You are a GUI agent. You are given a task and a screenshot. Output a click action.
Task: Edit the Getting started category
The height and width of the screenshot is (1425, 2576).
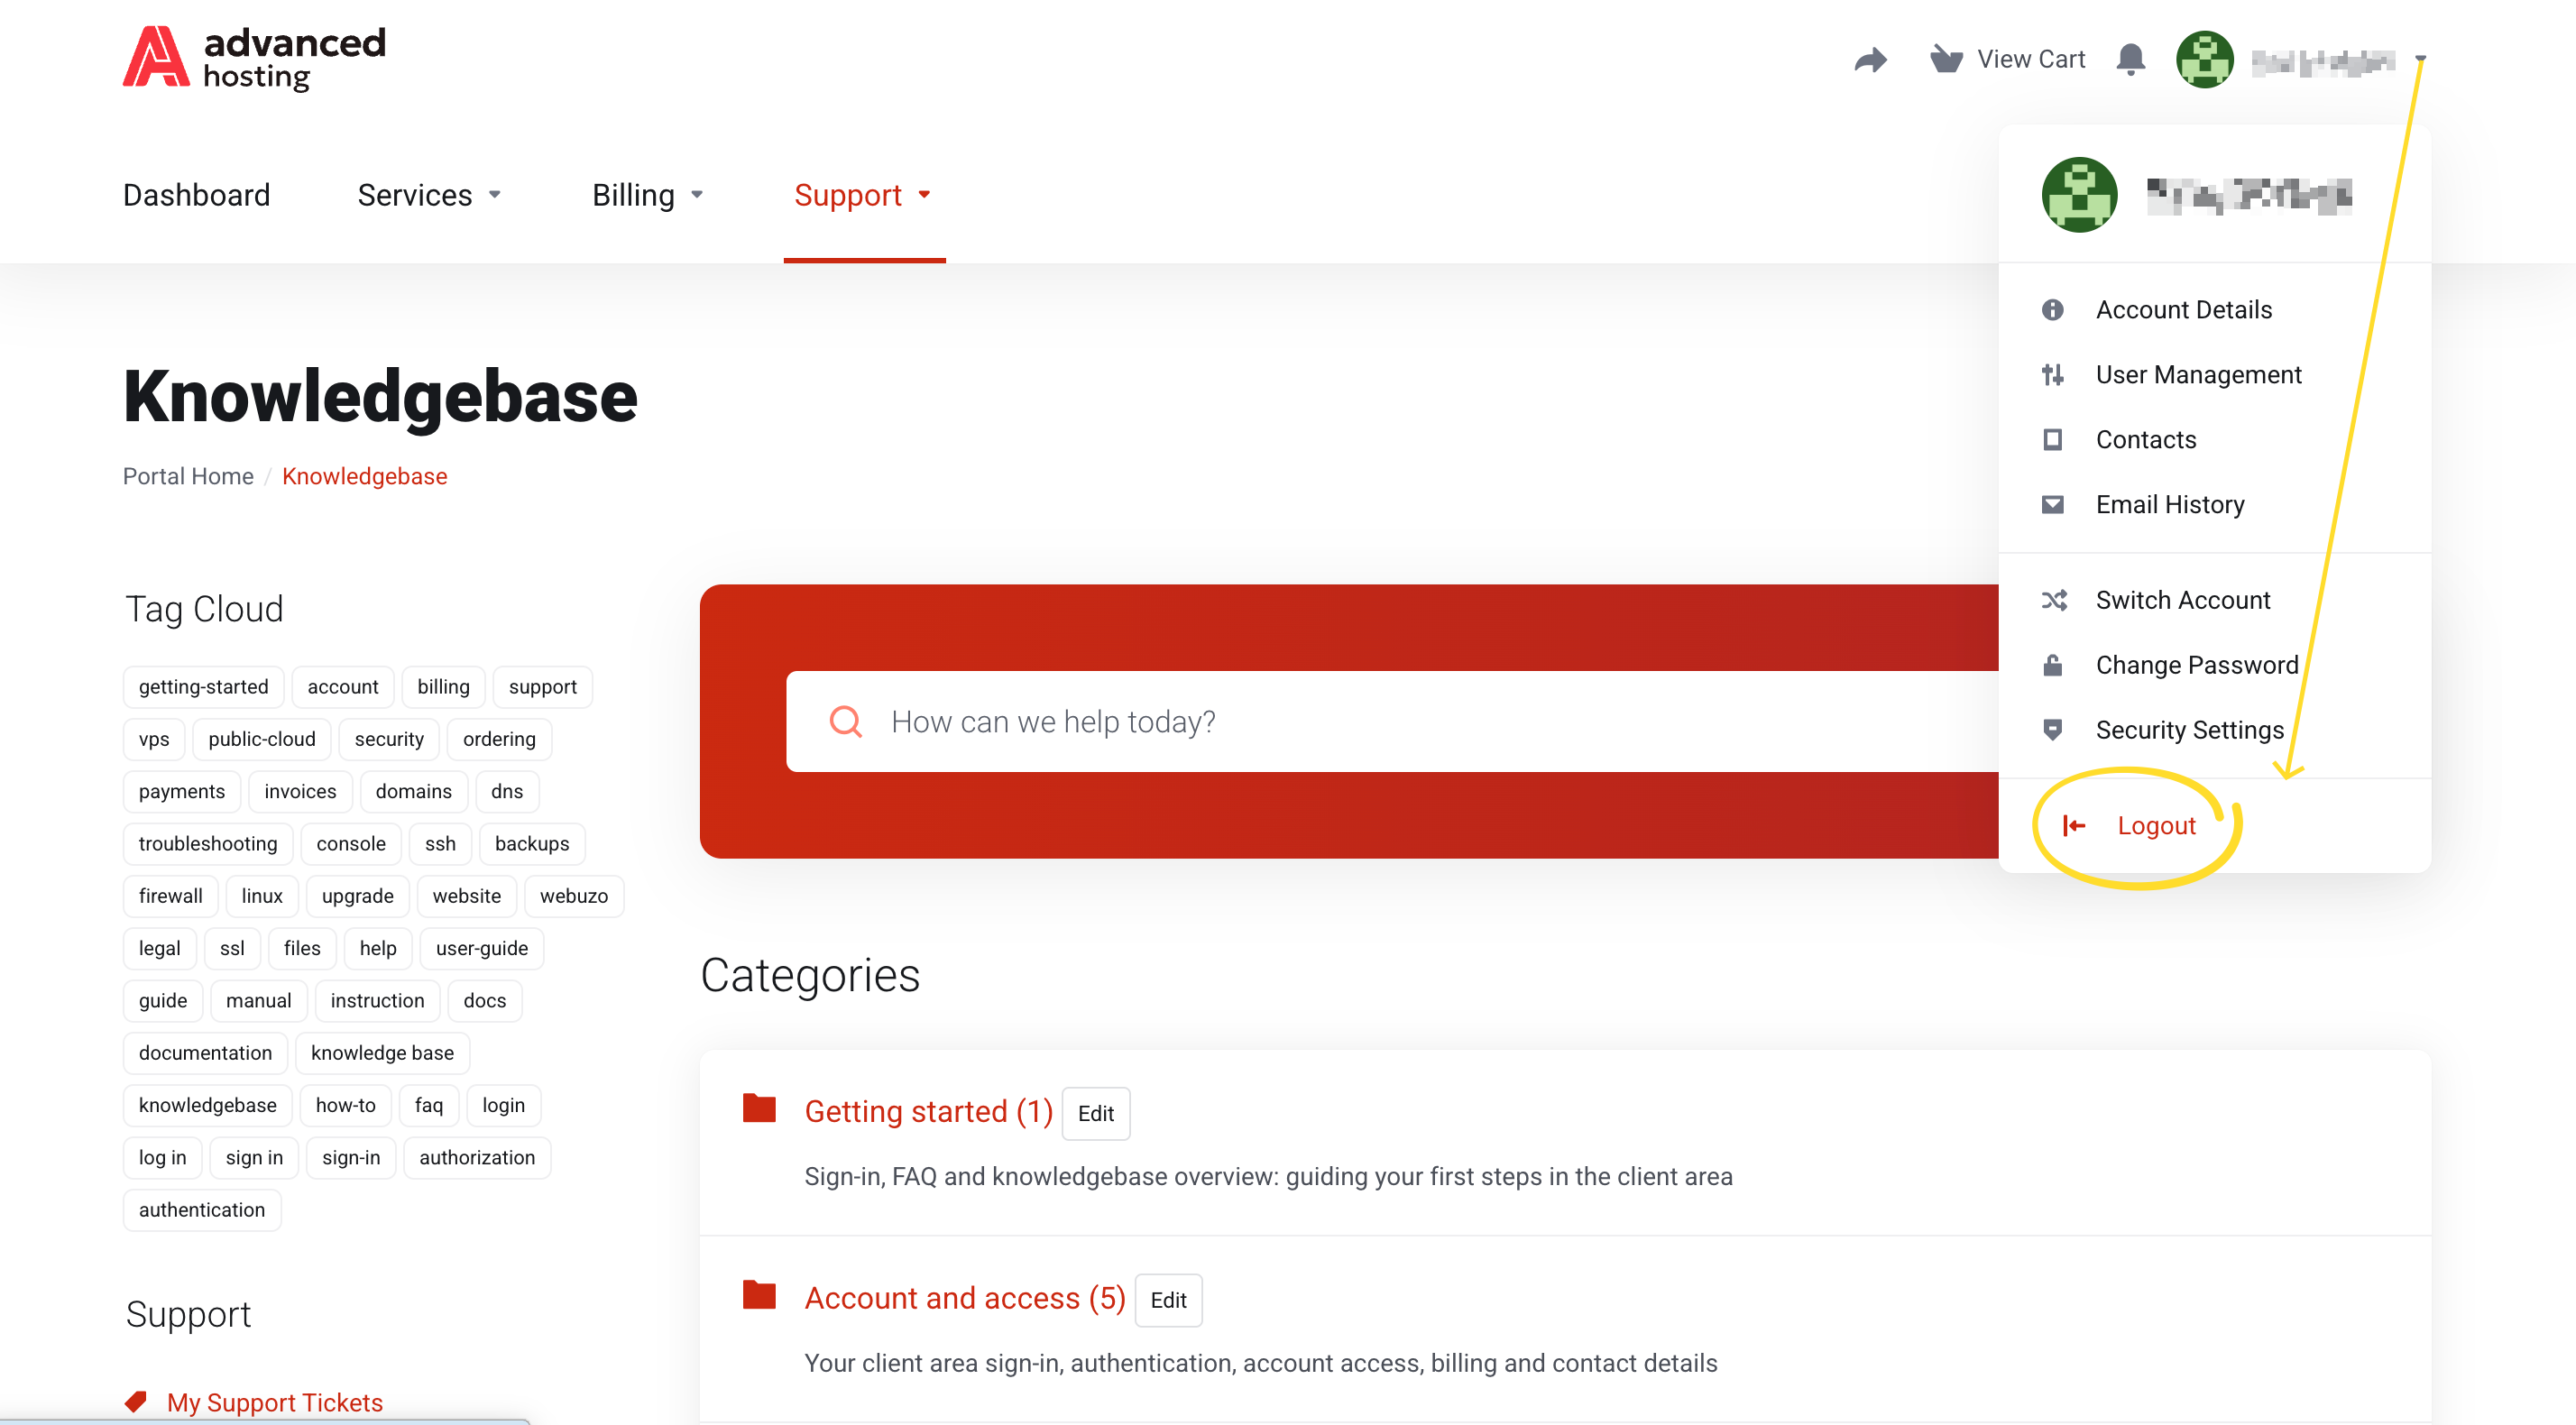[1095, 1113]
